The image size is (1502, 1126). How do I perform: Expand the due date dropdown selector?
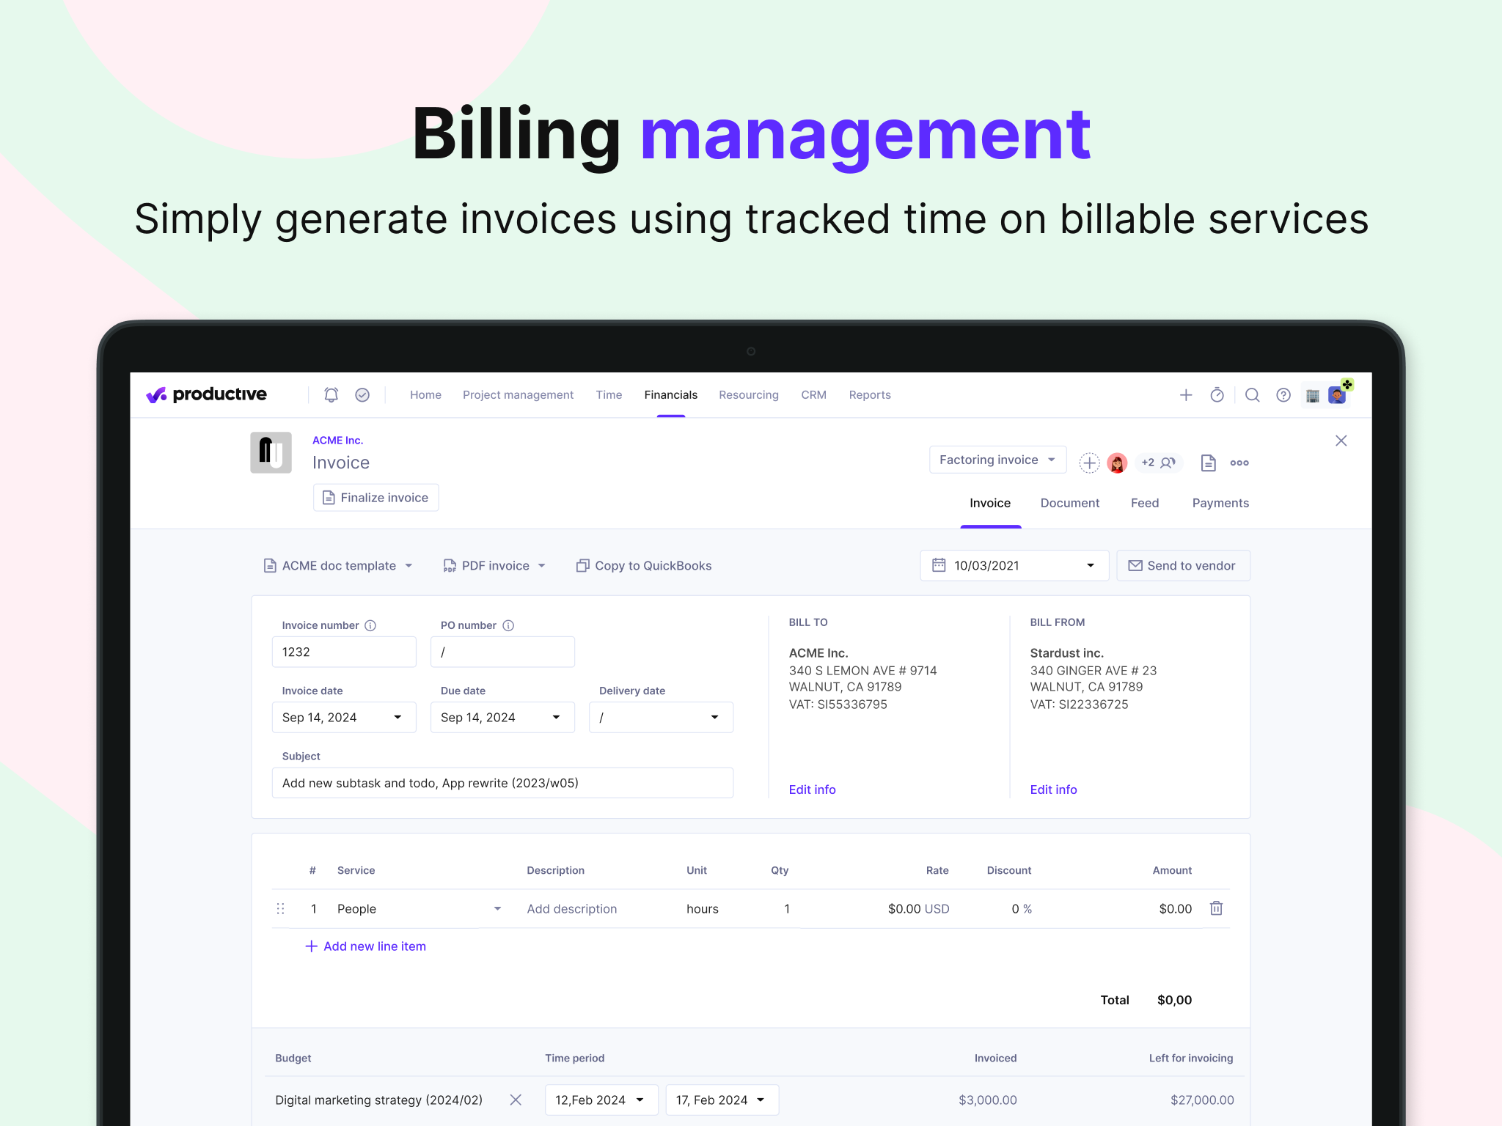pyautogui.click(x=557, y=715)
